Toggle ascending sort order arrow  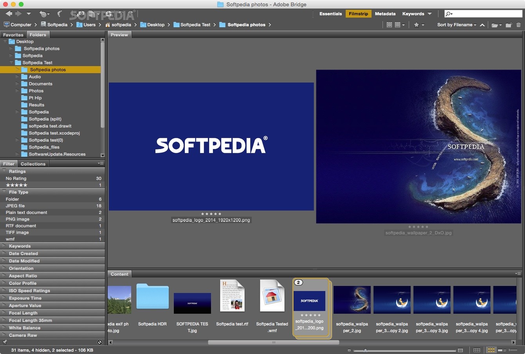click(482, 25)
